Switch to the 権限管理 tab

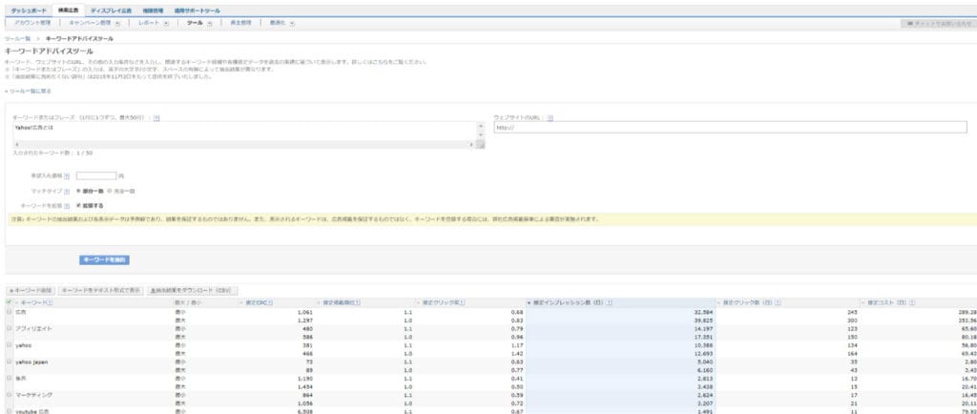[152, 10]
